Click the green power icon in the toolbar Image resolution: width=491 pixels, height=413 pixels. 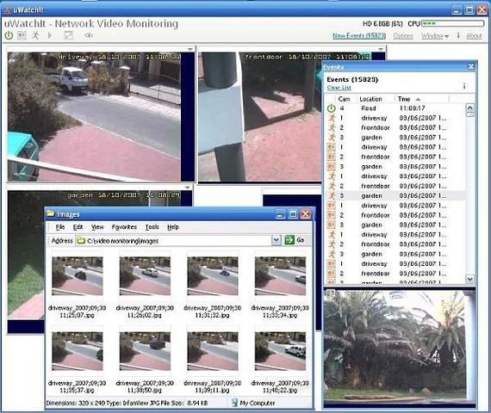9,35
